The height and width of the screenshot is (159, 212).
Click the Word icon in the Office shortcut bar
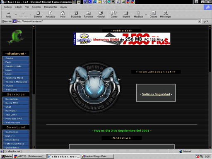[x=85, y=2]
